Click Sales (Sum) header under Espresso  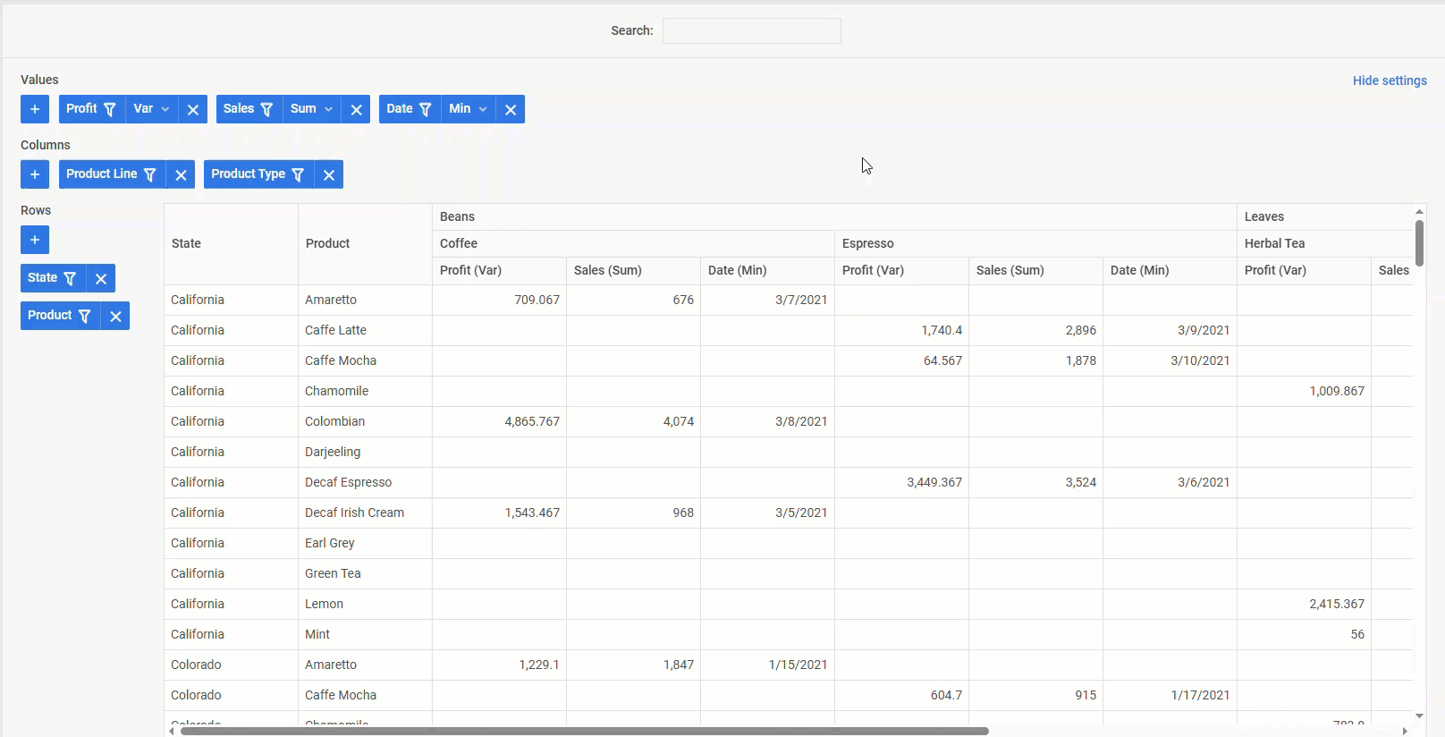click(x=1035, y=270)
